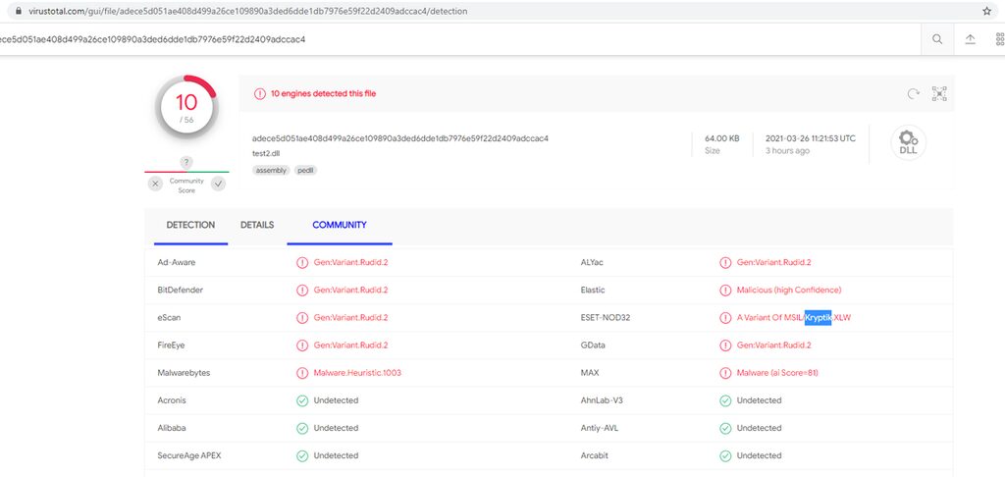Click the padlock site info icon
This screenshot has height=477, width=1005.
18,11
